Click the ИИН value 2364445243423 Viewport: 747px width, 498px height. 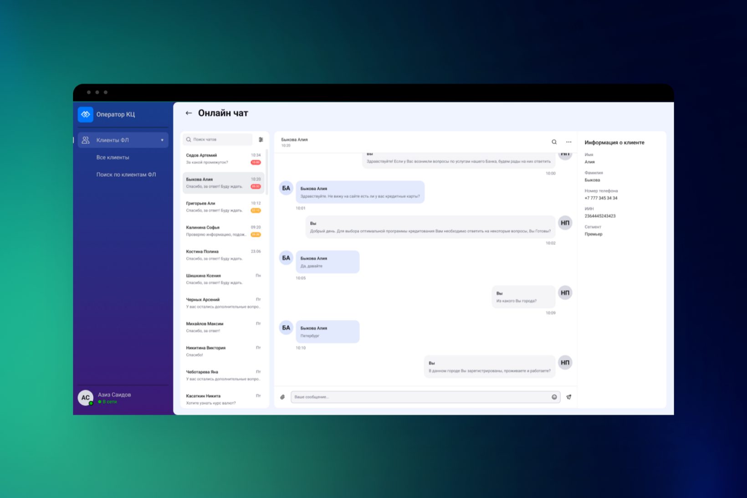tap(600, 216)
